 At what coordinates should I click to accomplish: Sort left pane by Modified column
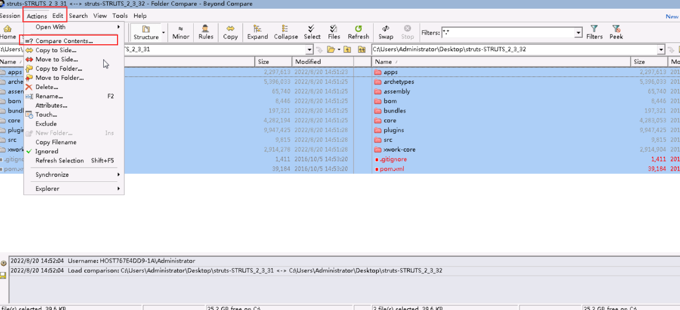323,61
